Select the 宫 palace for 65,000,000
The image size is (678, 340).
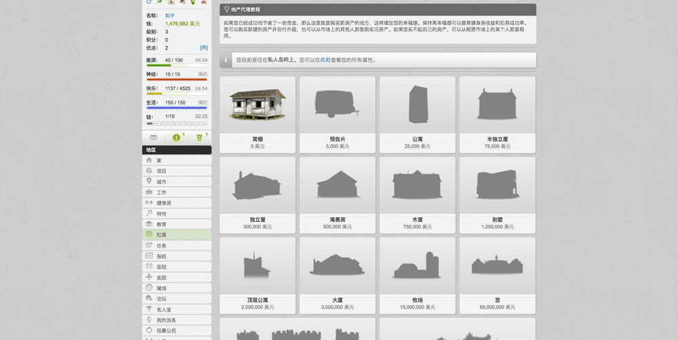[498, 276]
